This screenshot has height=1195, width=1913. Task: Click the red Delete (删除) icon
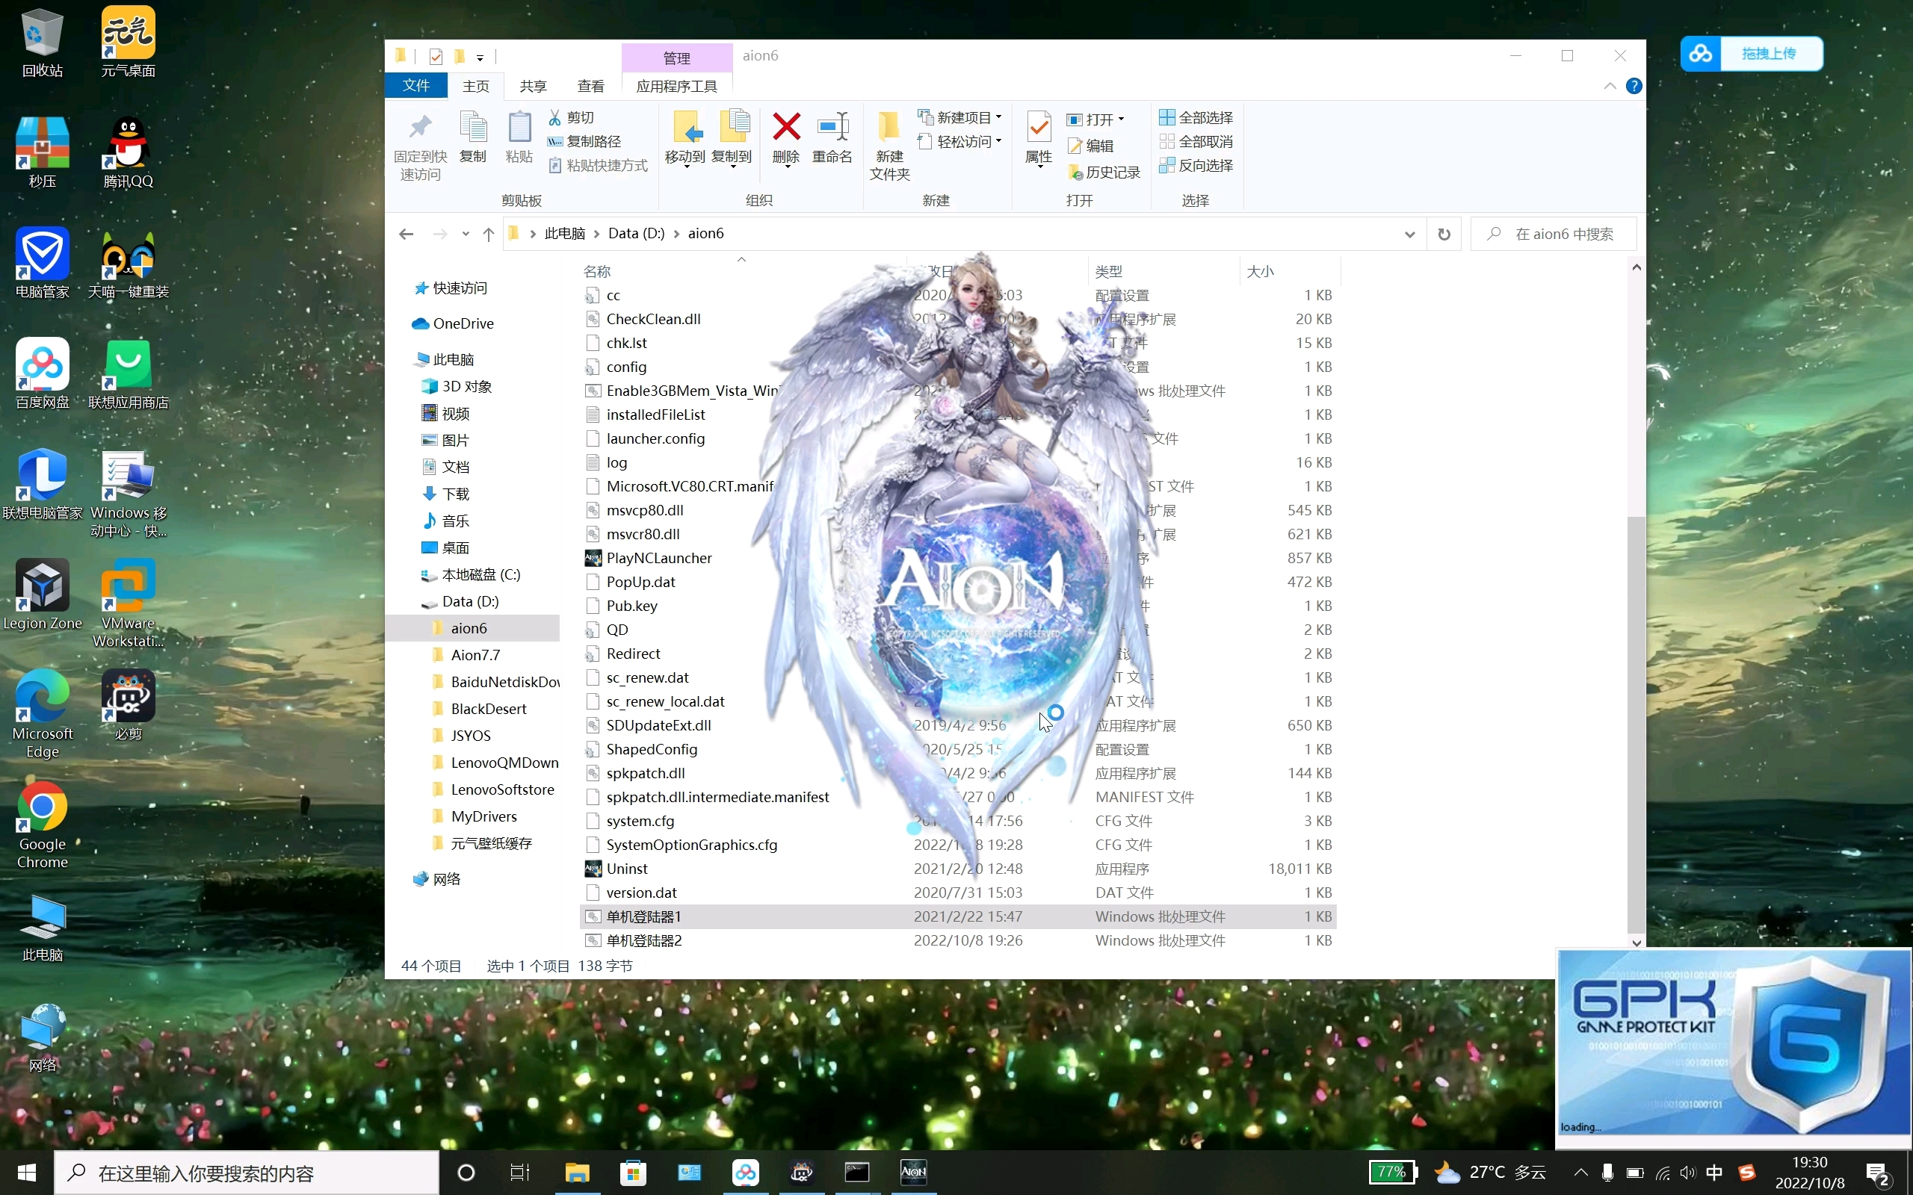787,126
